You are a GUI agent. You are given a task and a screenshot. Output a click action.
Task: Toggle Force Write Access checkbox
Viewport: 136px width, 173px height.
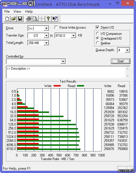(56, 27)
